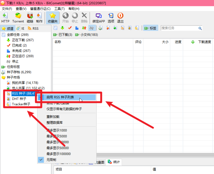Select the 已下载(3) tag filter
This screenshot has width=214, height=174.
point(63,35)
